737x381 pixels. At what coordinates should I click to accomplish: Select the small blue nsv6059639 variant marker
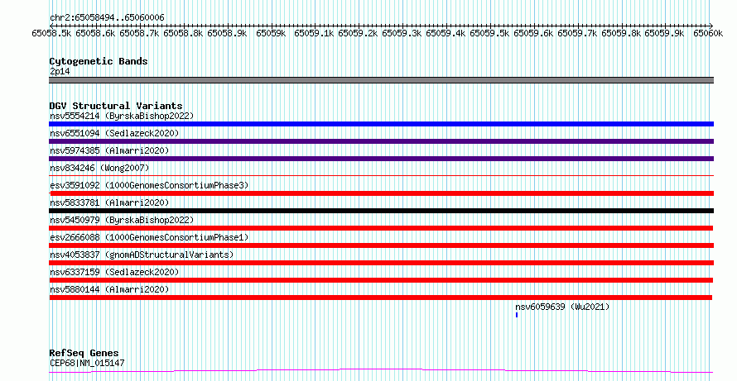517,315
